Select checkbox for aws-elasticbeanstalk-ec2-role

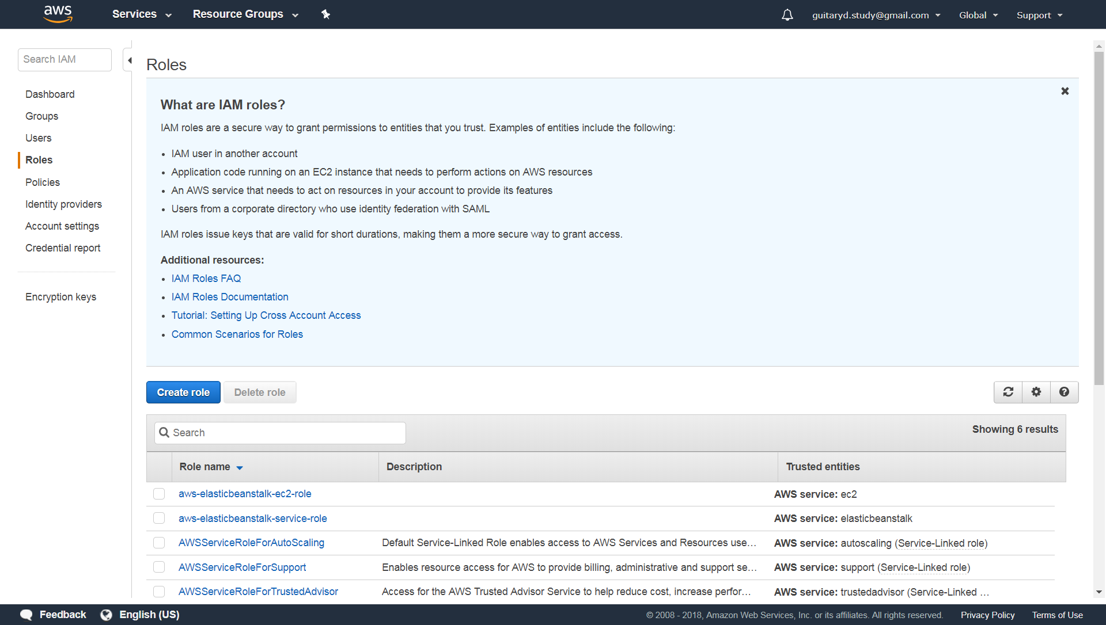pos(159,494)
